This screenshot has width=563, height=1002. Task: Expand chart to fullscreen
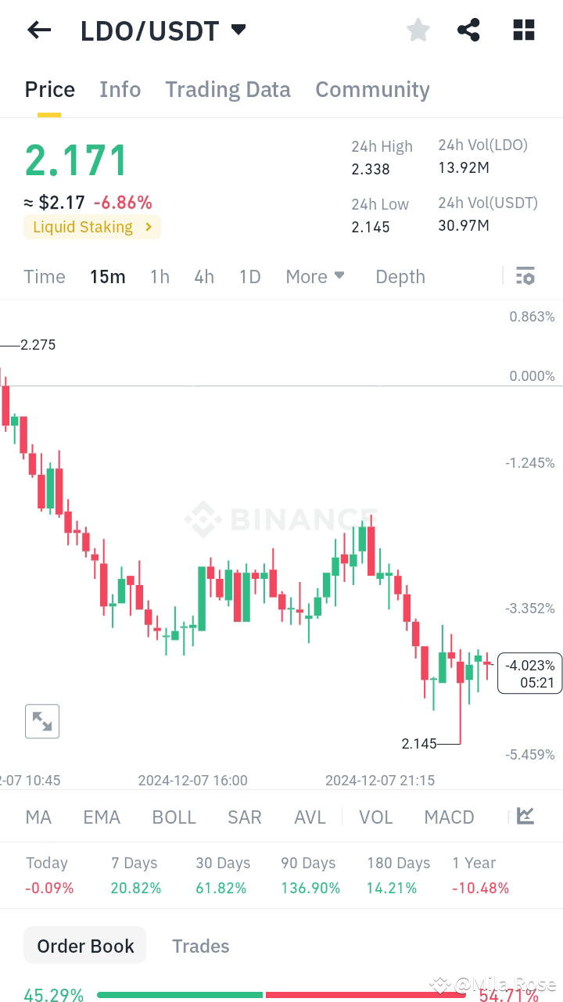(x=42, y=721)
